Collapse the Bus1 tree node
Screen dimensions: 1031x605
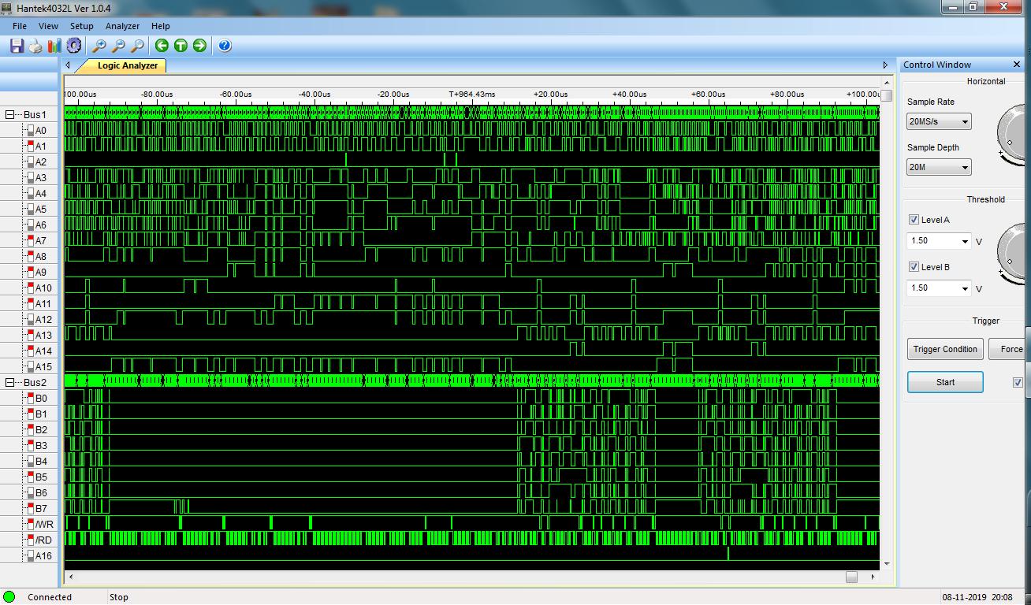pyautogui.click(x=10, y=115)
